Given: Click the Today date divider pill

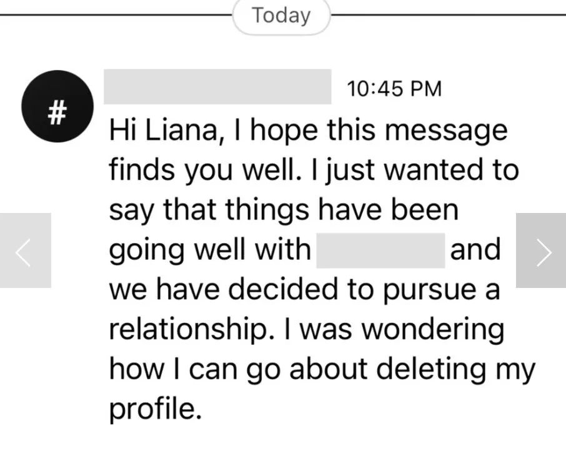Looking at the screenshot, I should coord(281,16).
